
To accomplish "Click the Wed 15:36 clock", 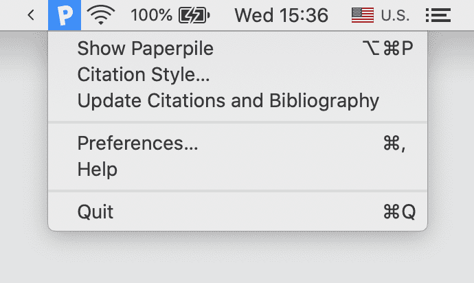I will point(281,14).
